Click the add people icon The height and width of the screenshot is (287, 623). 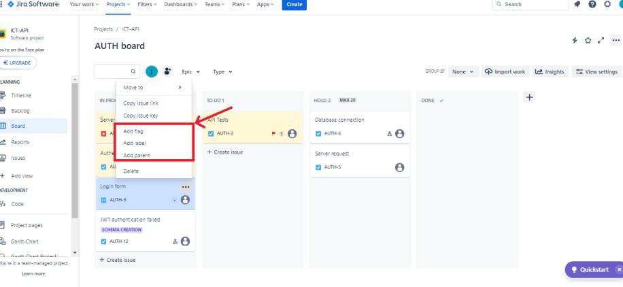[168, 71]
